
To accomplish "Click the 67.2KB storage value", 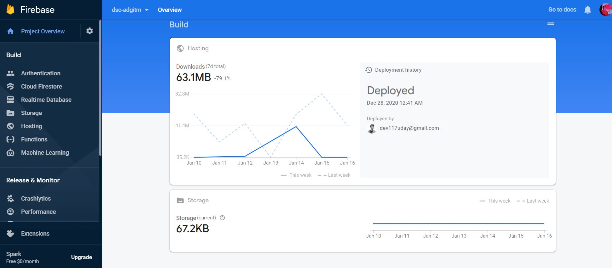I will [192, 229].
